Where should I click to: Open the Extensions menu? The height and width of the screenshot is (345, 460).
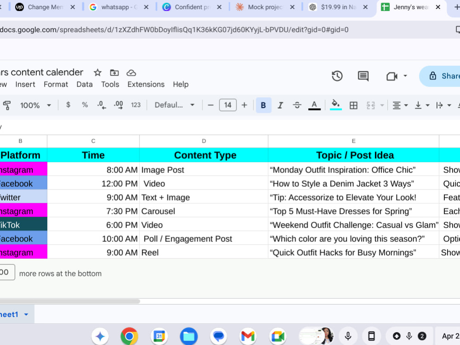pyautogui.click(x=146, y=84)
